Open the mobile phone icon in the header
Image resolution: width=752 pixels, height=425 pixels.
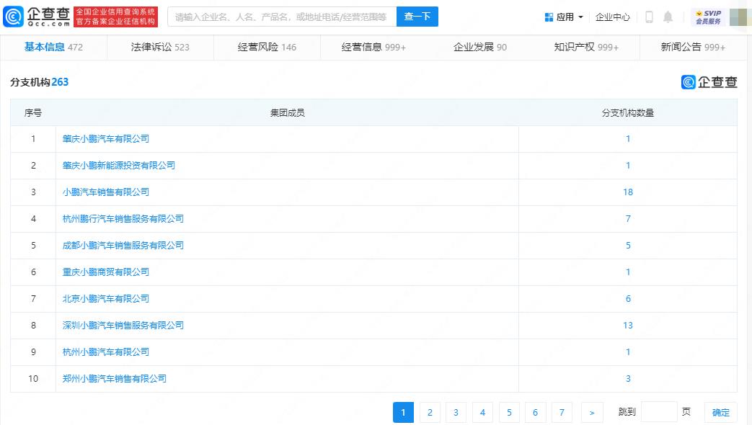click(x=649, y=17)
